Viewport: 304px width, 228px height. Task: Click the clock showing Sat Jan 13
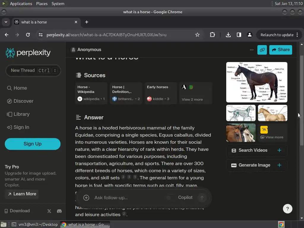pyautogui.click(x=289, y=4)
